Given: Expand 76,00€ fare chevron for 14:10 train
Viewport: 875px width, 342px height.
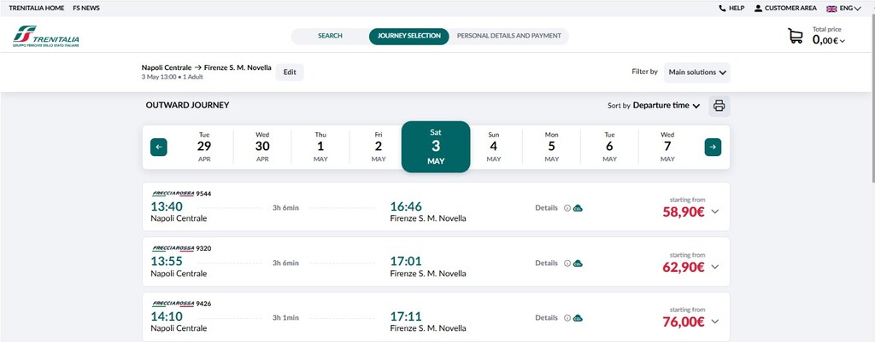Looking at the screenshot, I should pyautogui.click(x=715, y=322).
